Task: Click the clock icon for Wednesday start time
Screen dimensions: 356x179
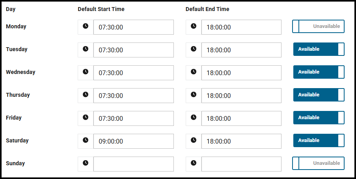Action: (86, 72)
